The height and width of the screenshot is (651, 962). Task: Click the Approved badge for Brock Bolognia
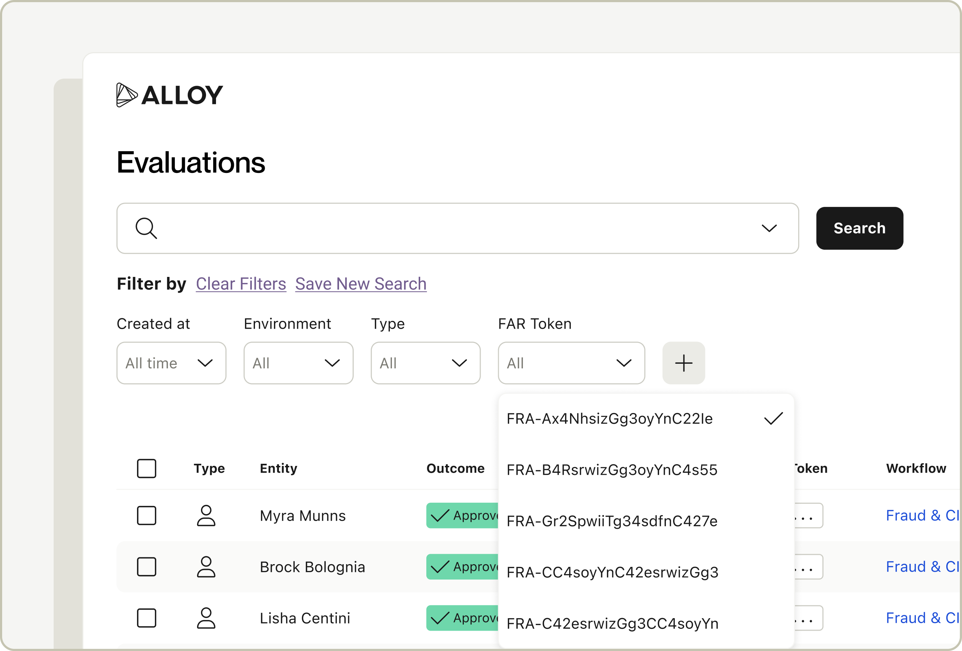pos(462,567)
